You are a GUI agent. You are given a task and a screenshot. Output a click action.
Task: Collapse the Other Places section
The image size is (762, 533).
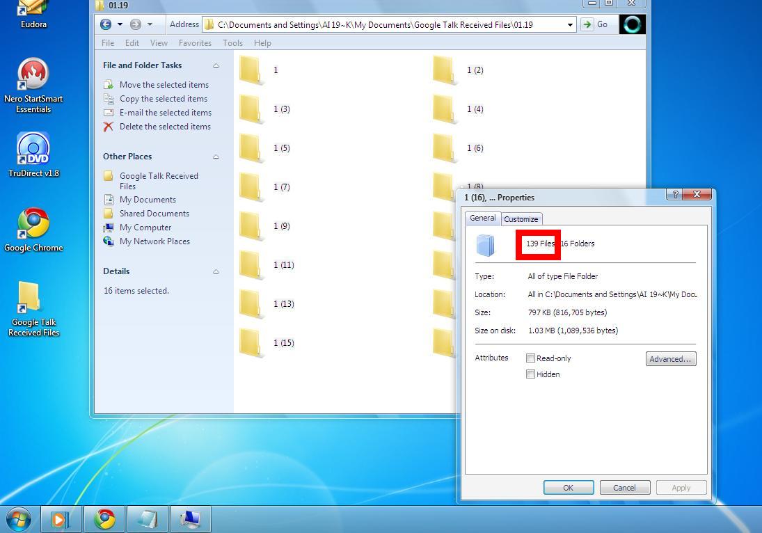(x=216, y=157)
